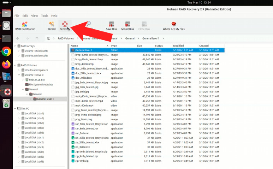Image resolution: width=273 pixels, height=169 pixels.
Task: Select the doc_24kb.docx file icon
Action: (x=73, y=78)
